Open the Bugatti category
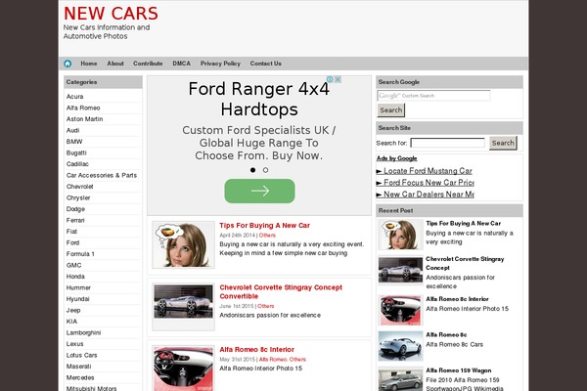 76,152
